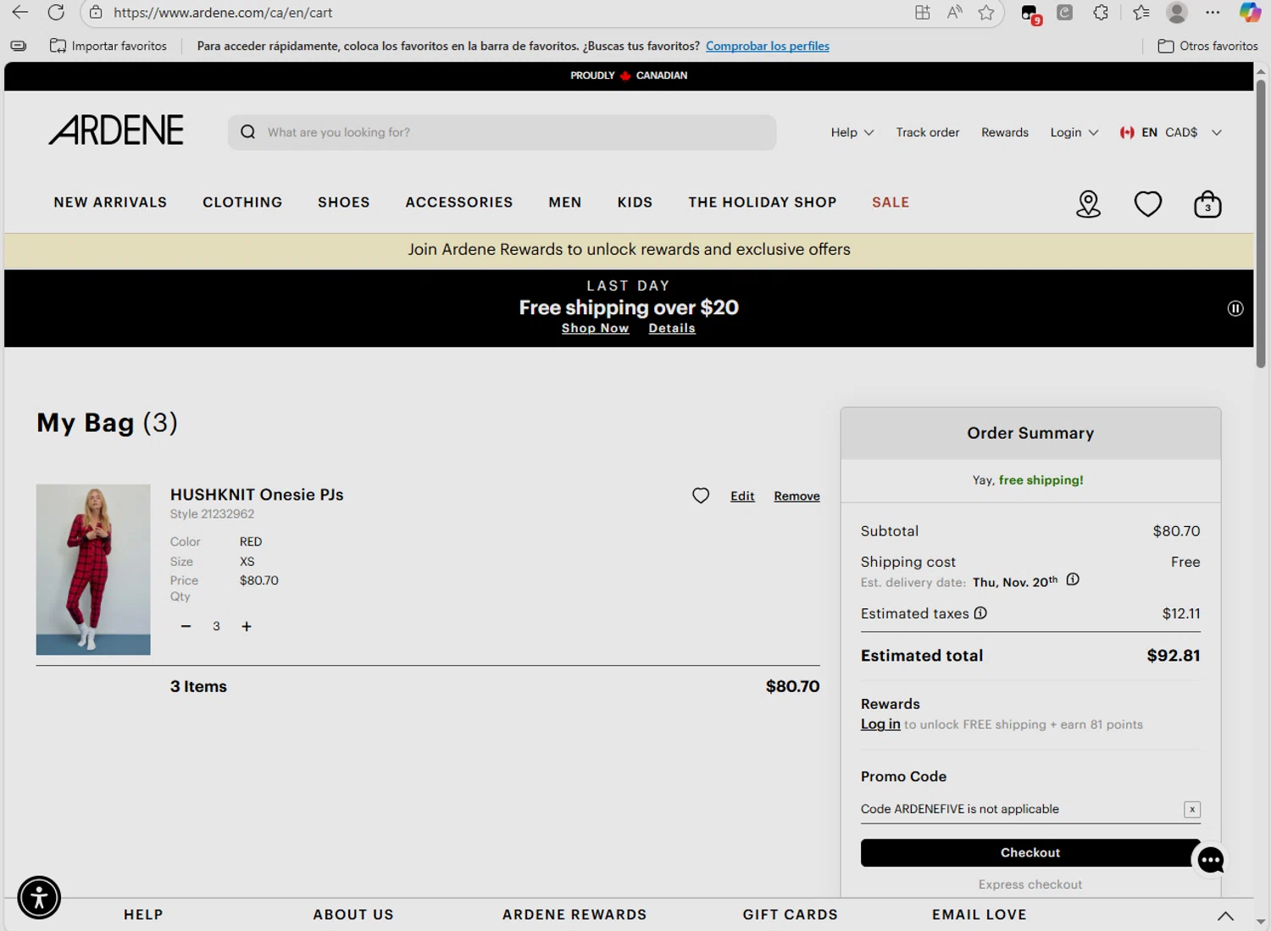
Task: Expand the Login dropdown
Action: (1074, 132)
